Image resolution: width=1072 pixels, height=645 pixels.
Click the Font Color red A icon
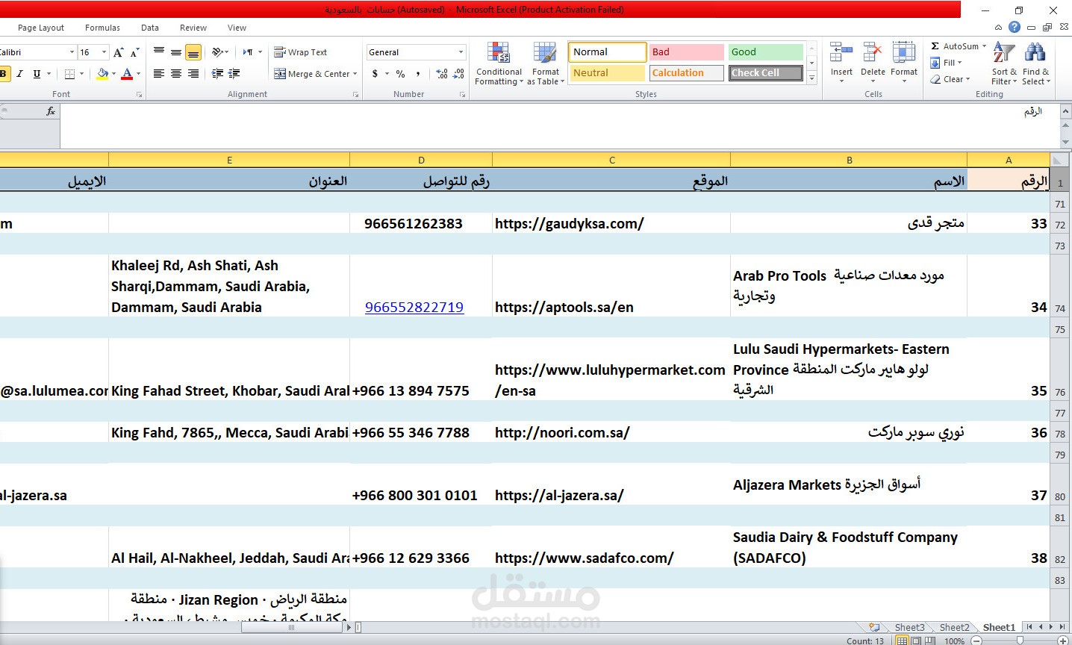pos(127,74)
